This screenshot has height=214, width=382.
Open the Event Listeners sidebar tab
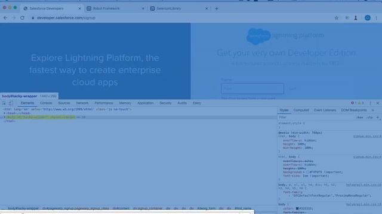[x=325, y=110]
